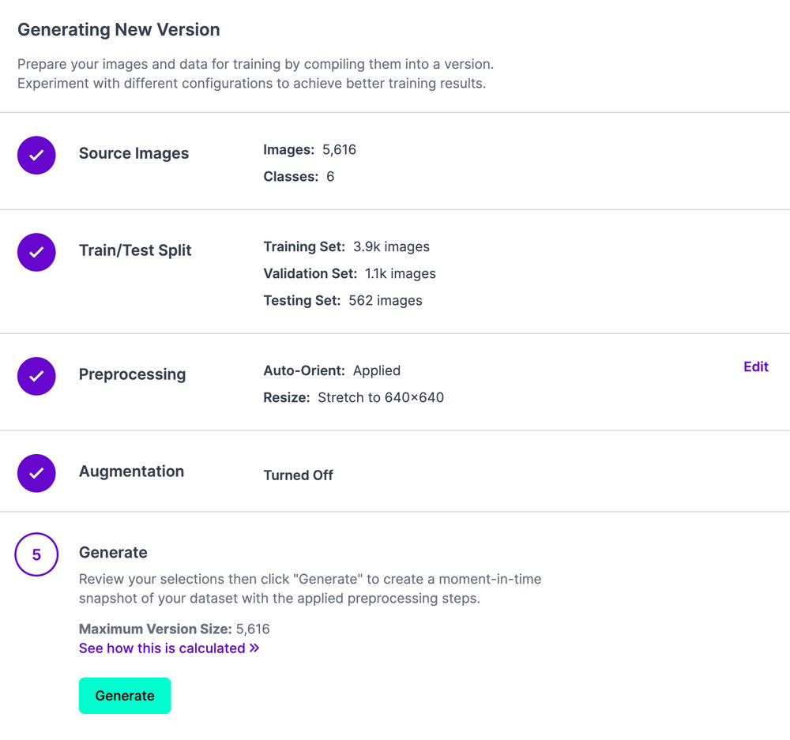Toggle the 'Turned Off' augmentation status
The image size is (790, 740).
(298, 475)
